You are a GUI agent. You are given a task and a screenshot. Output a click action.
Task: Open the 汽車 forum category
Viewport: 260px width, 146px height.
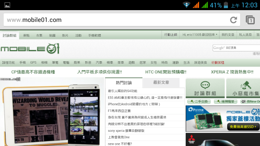(99, 62)
